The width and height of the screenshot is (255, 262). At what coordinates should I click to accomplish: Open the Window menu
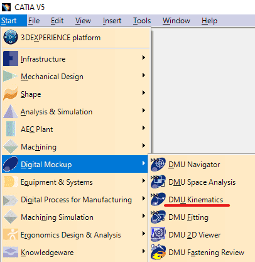click(x=176, y=21)
